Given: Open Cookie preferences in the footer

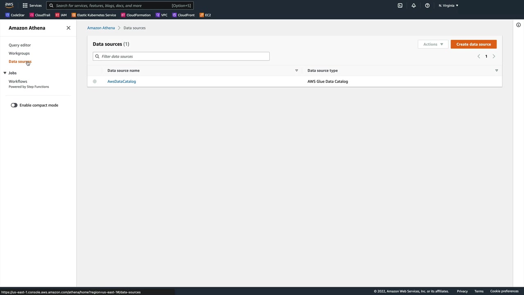Looking at the screenshot, I should 504,291.
